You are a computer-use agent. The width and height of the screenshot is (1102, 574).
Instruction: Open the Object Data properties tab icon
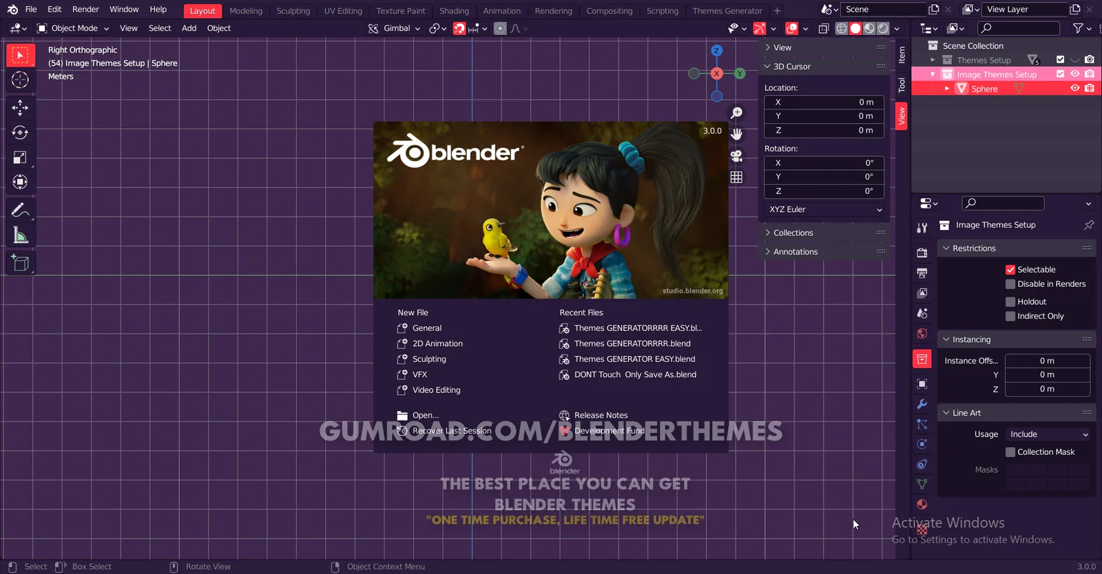[x=922, y=484]
